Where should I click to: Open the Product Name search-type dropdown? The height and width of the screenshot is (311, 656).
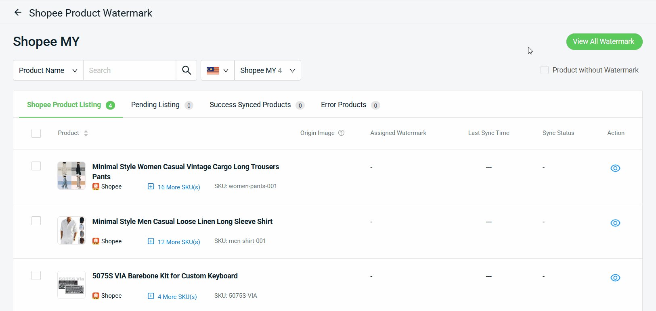coord(48,70)
